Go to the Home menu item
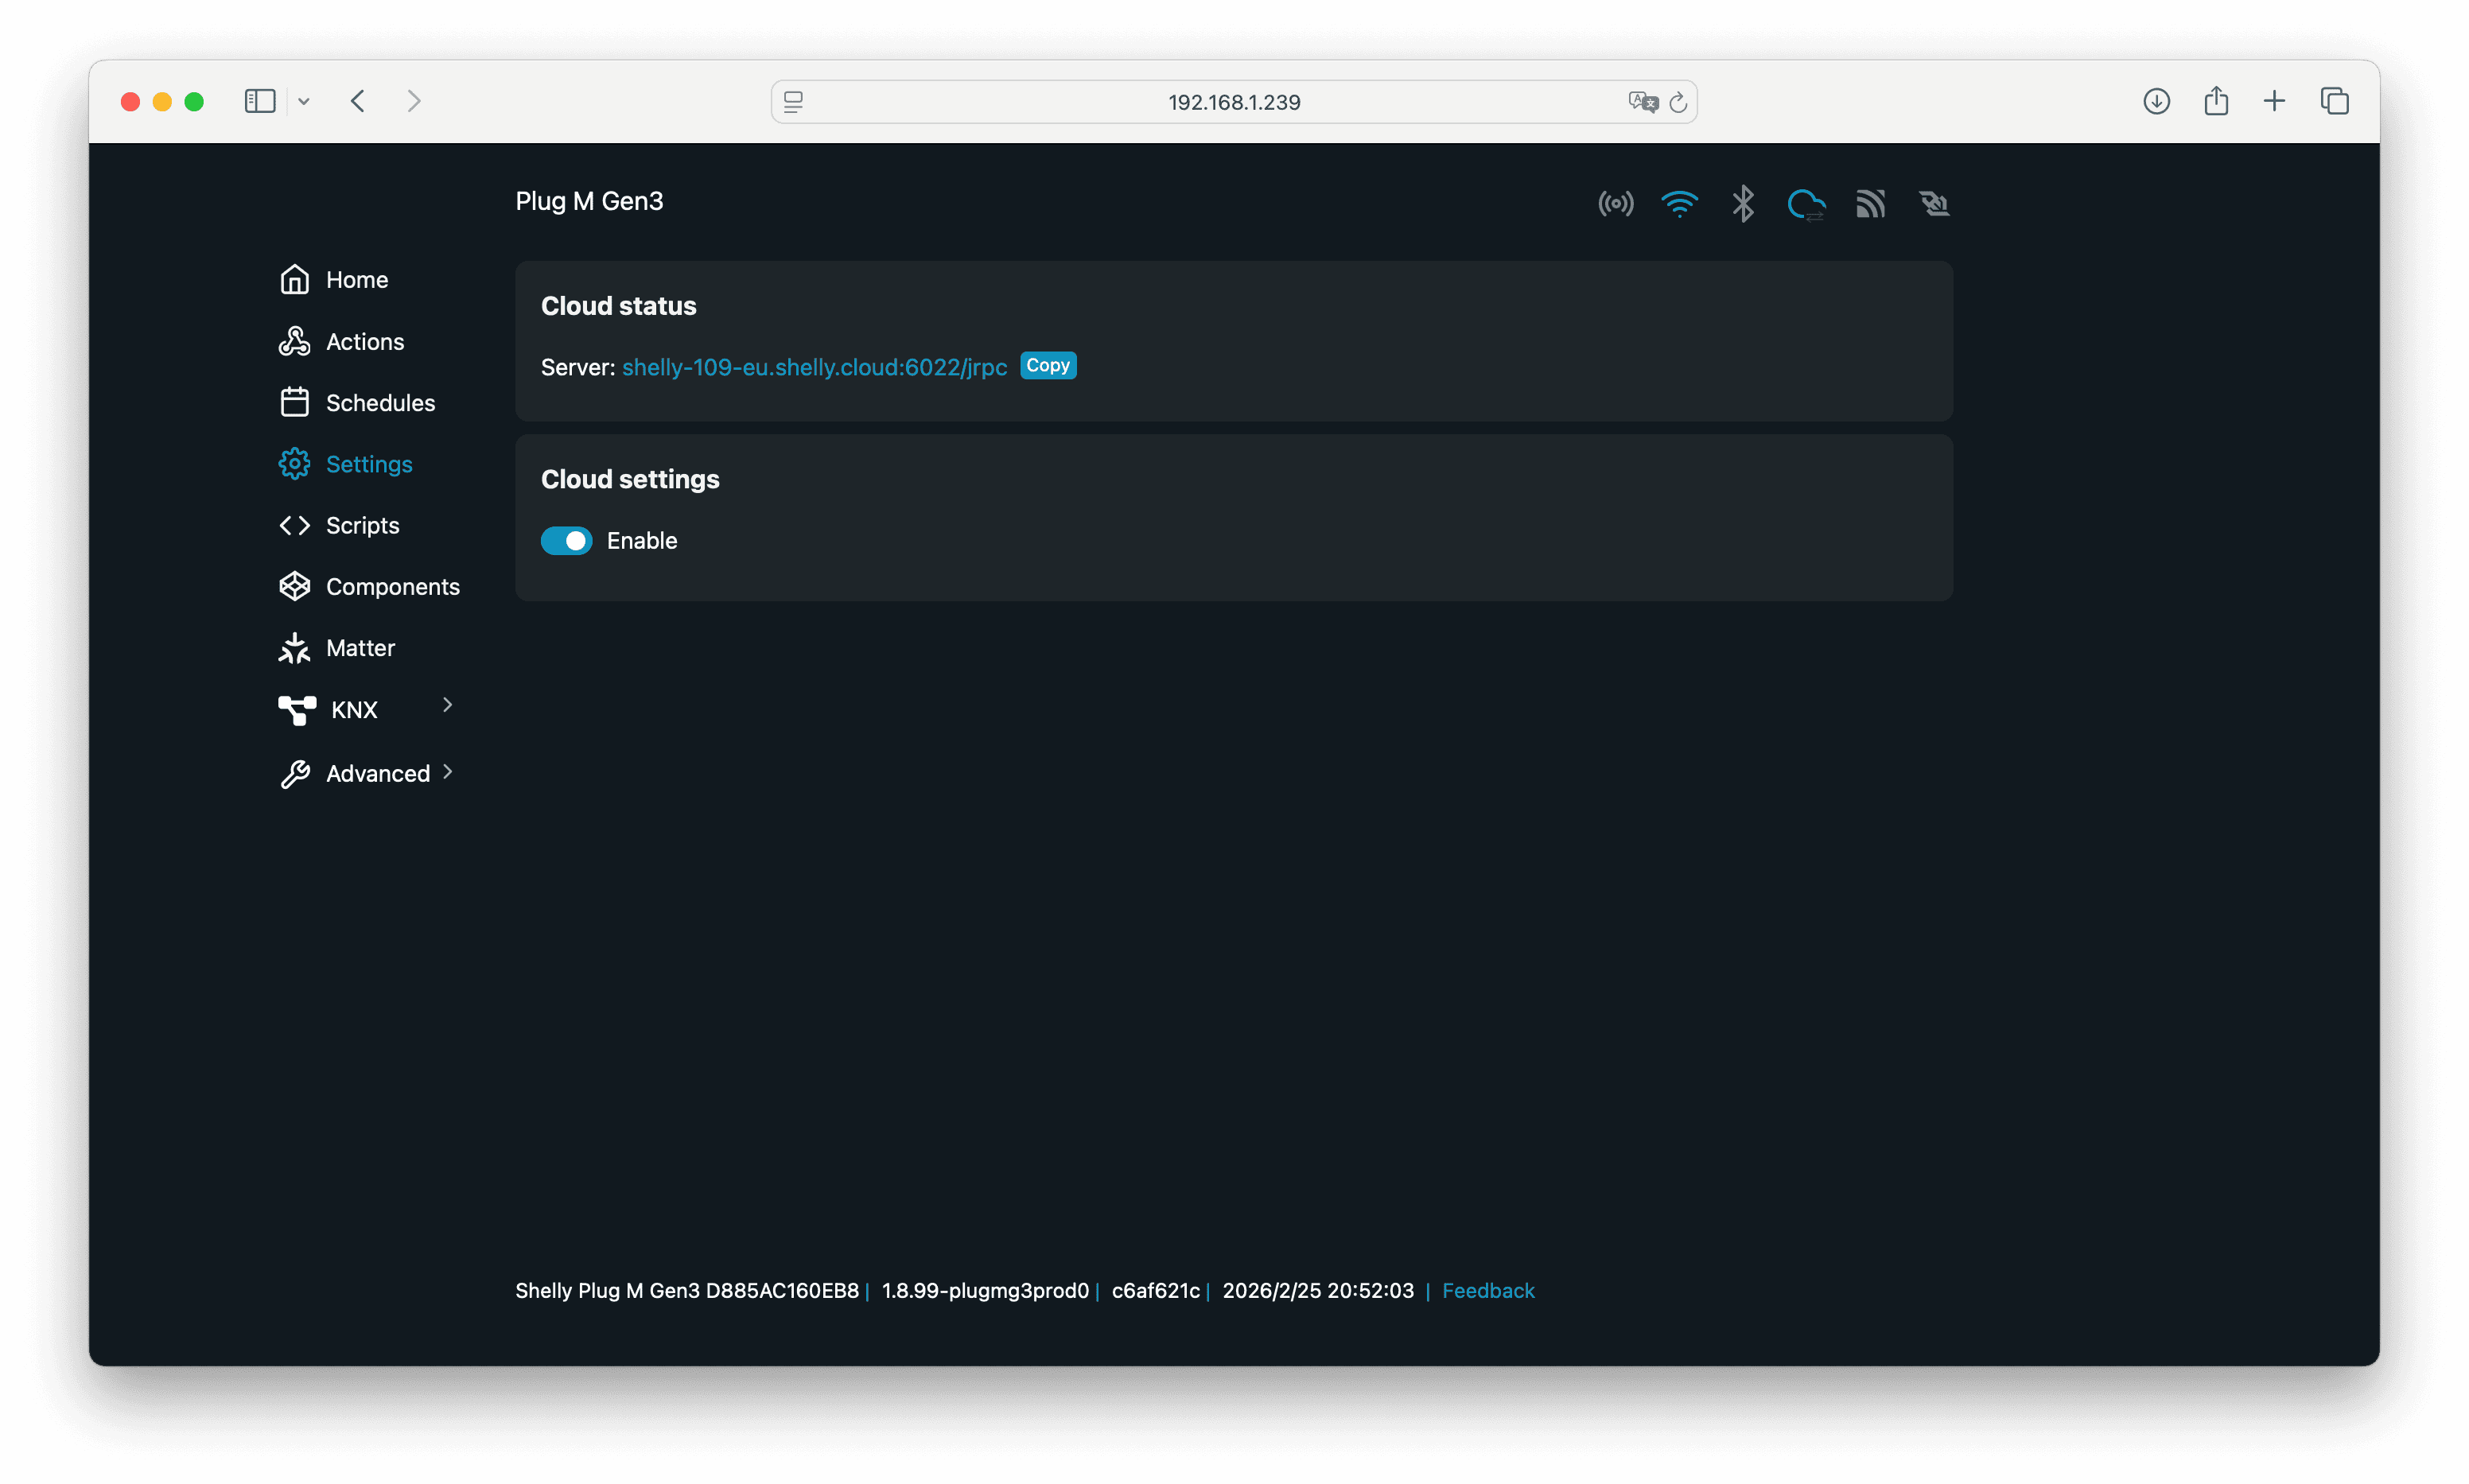This screenshot has width=2469, height=1484. pos(356,280)
